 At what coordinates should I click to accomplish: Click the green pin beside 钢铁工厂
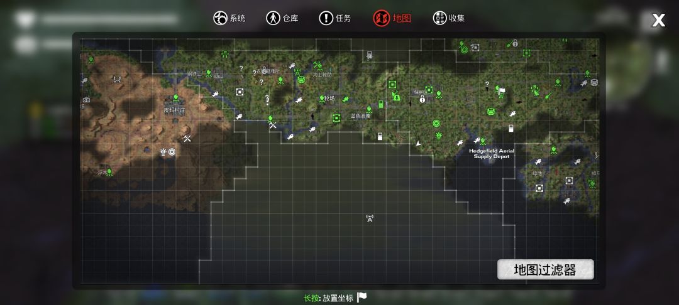[x=209, y=73]
